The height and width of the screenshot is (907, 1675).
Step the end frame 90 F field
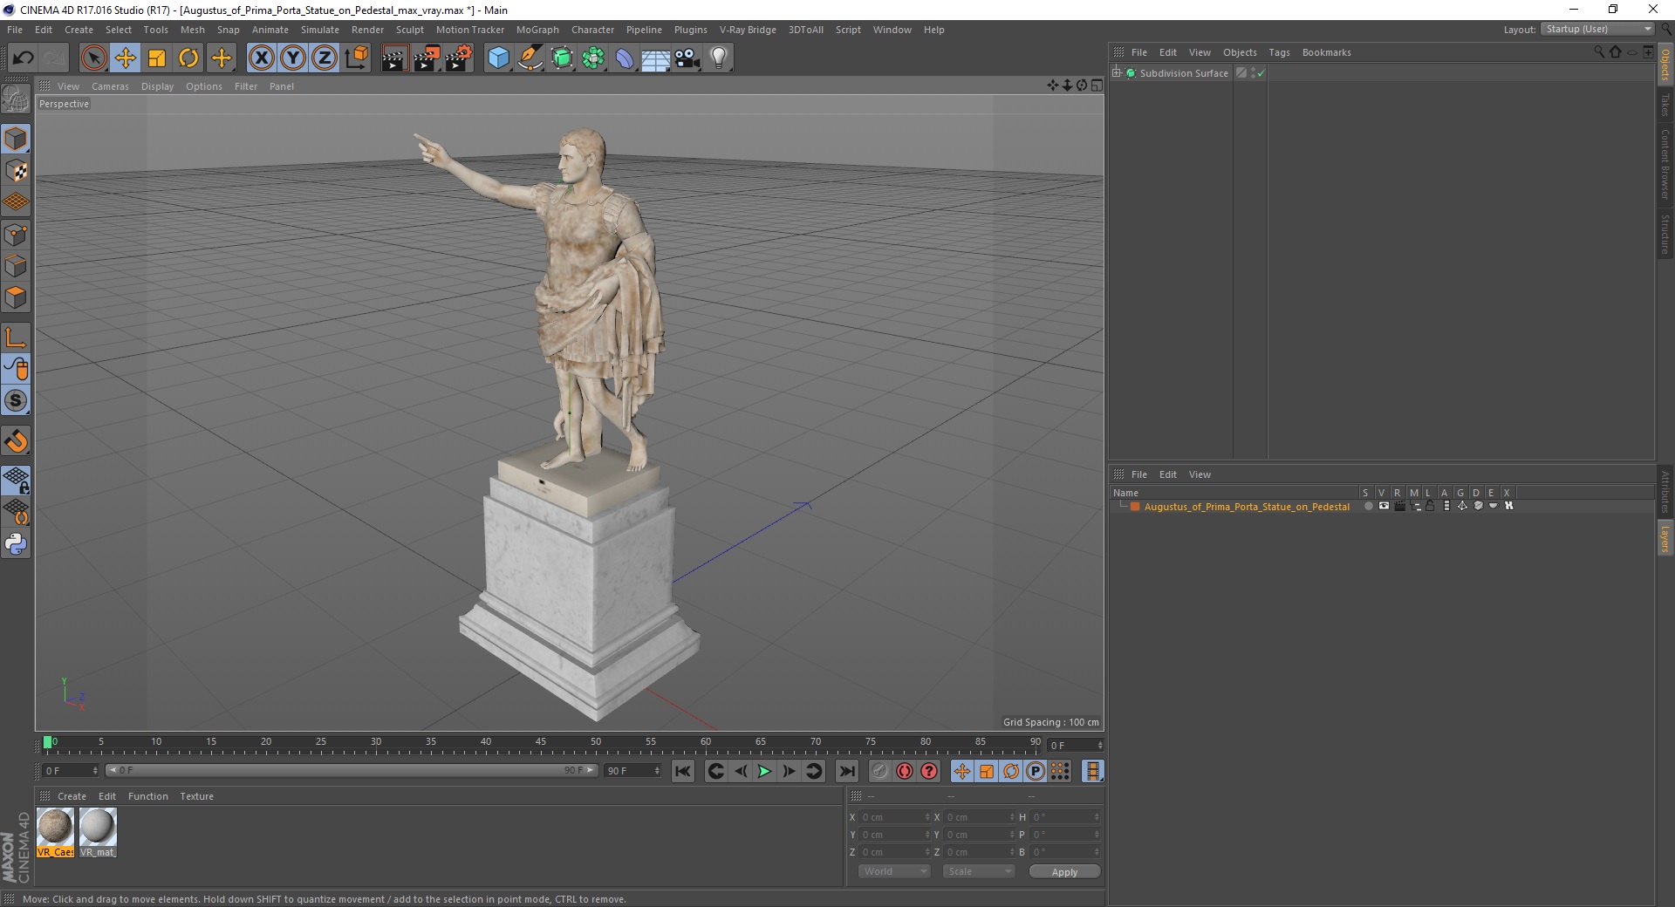tap(632, 770)
